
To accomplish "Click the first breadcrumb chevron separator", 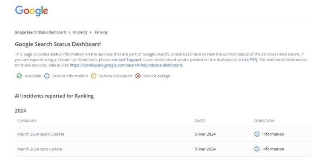I will click(69, 32).
